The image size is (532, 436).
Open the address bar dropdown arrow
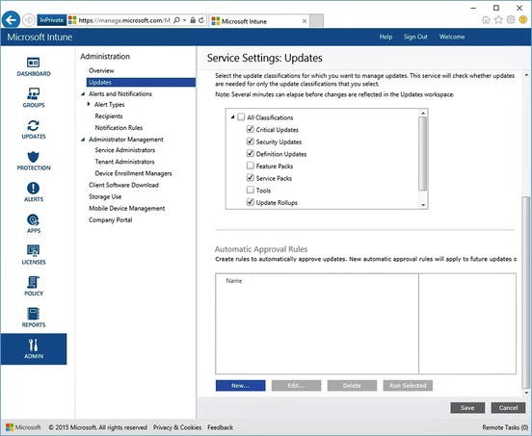pyautogui.click(x=185, y=20)
